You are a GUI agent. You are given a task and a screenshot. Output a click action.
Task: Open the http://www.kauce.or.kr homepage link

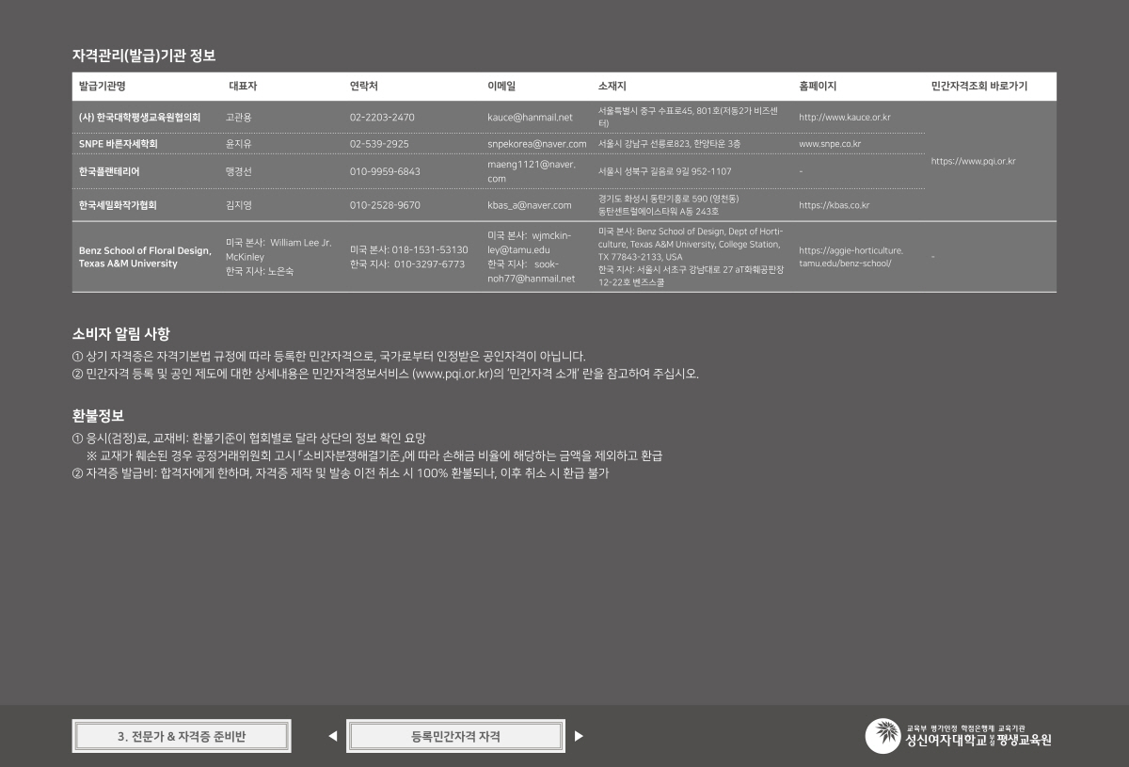tap(844, 118)
